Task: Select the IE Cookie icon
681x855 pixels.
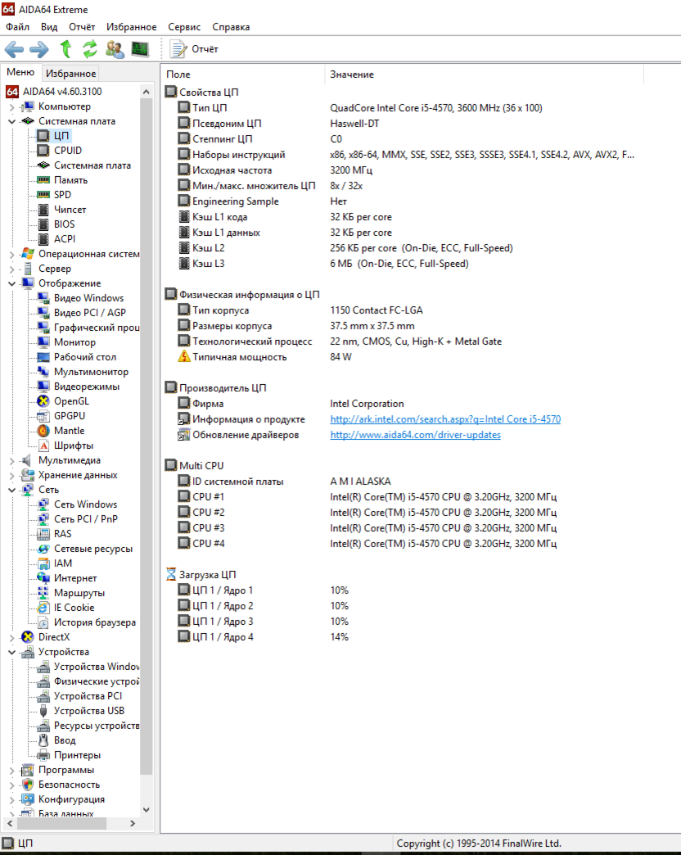Action: [43, 608]
